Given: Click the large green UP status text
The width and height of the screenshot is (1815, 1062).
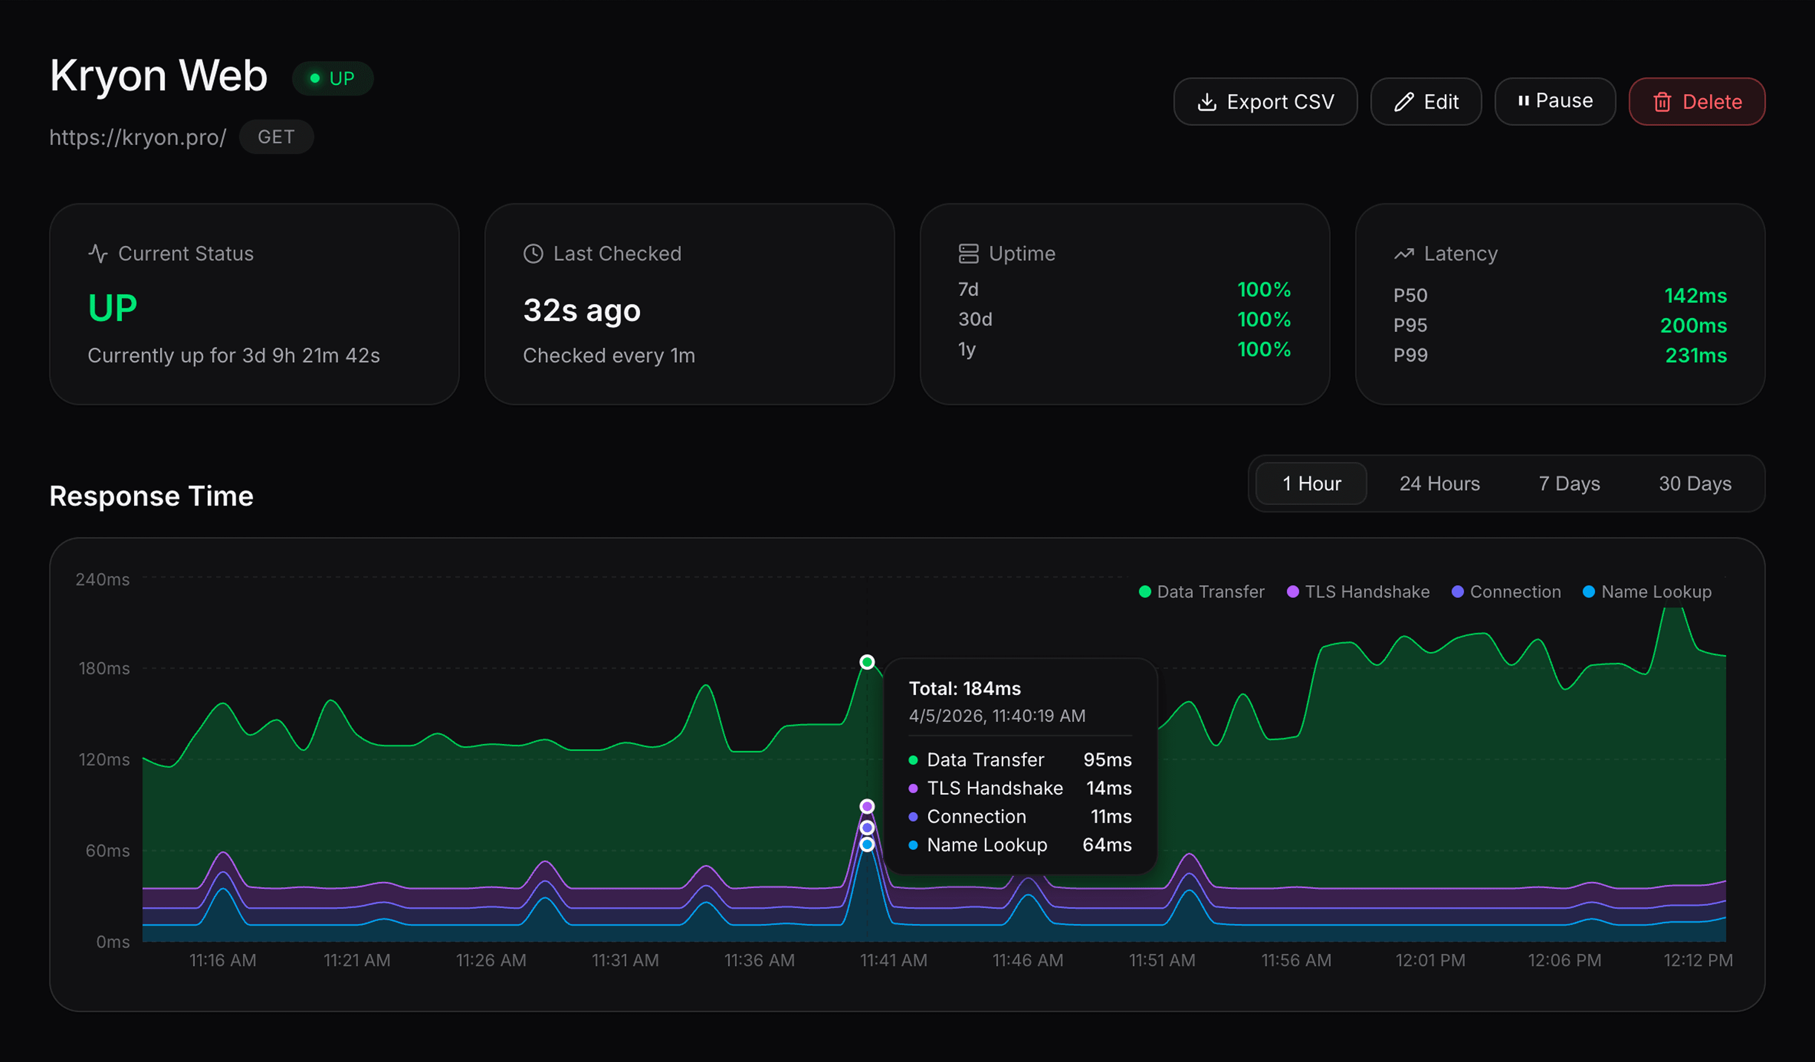Looking at the screenshot, I should click(x=112, y=308).
